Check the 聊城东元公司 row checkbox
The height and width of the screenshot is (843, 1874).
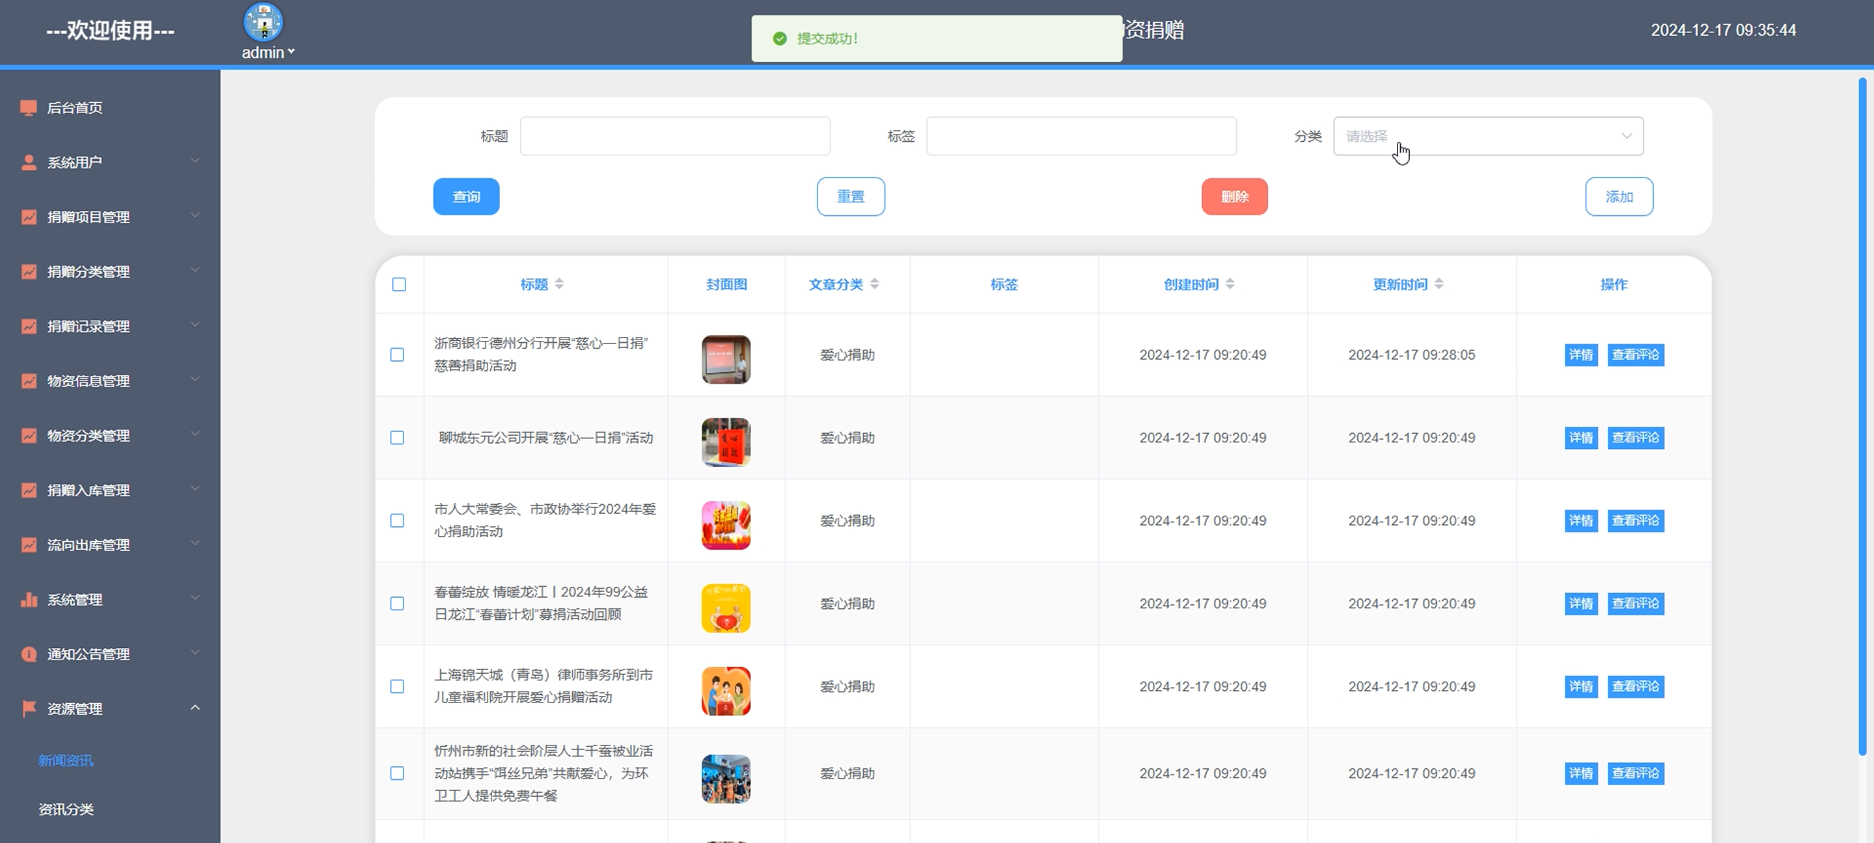[397, 438]
